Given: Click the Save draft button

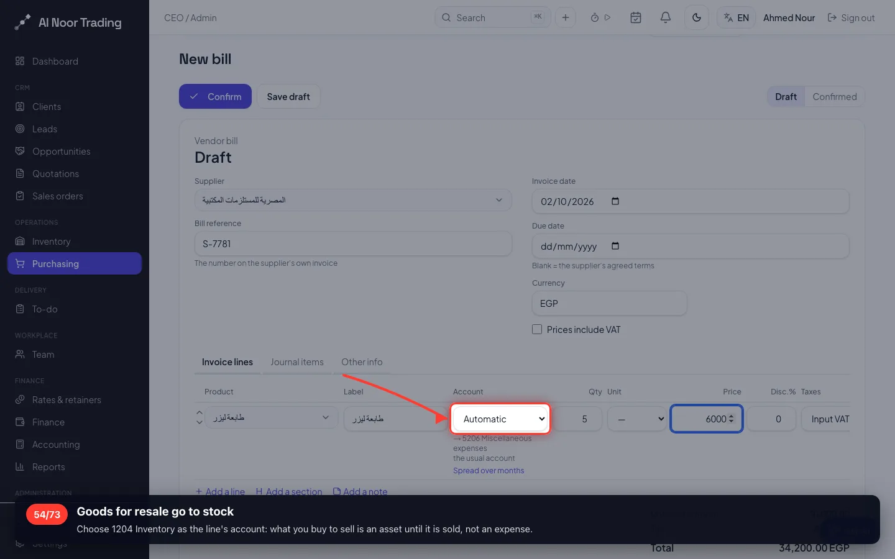Looking at the screenshot, I should click(x=288, y=96).
